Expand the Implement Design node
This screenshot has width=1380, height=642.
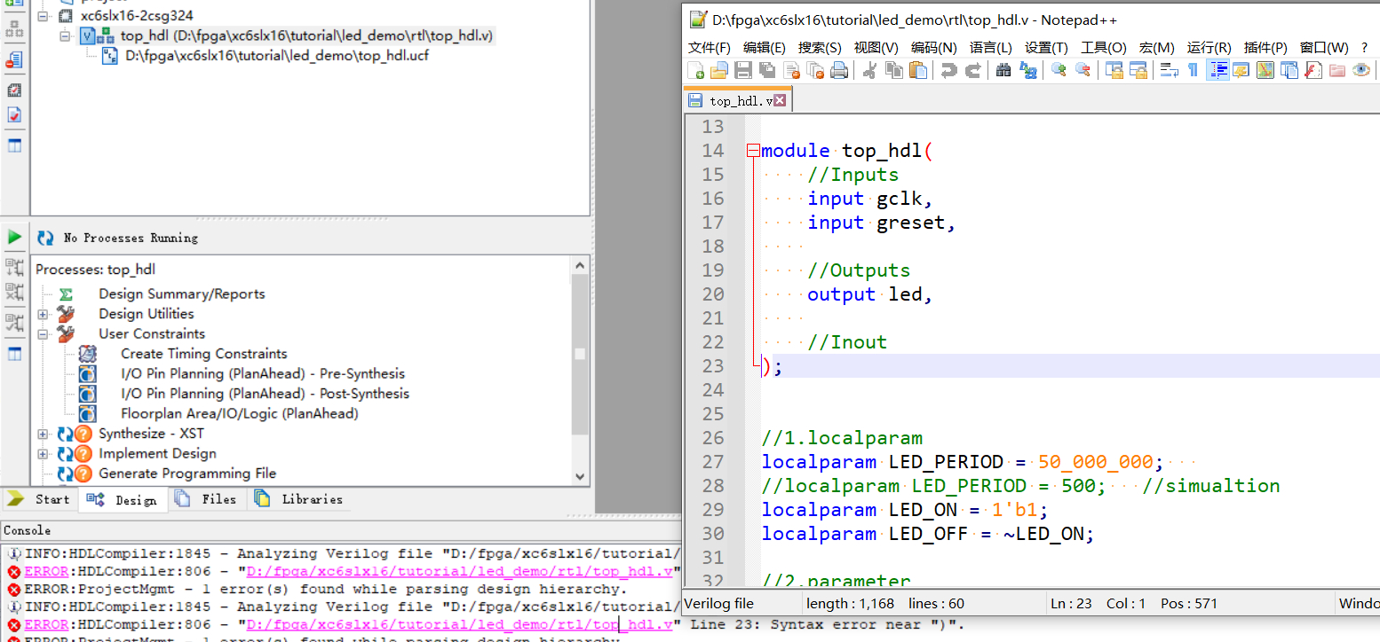[x=43, y=454]
